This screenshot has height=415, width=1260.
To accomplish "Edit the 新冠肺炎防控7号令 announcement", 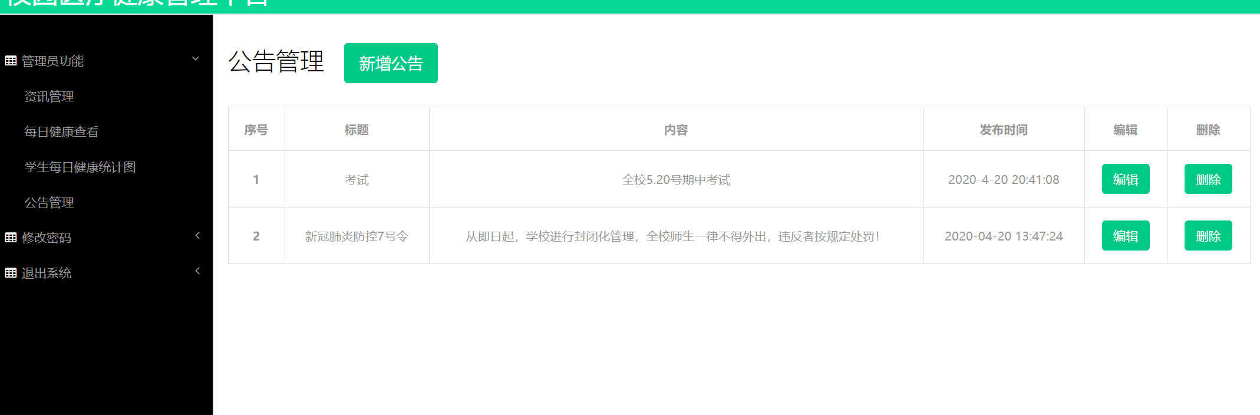I will pyautogui.click(x=1125, y=236).
